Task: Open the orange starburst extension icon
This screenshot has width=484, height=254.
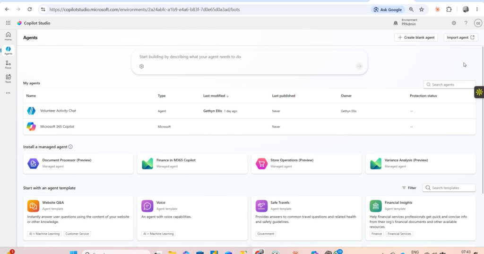Action: coord(437,9)
